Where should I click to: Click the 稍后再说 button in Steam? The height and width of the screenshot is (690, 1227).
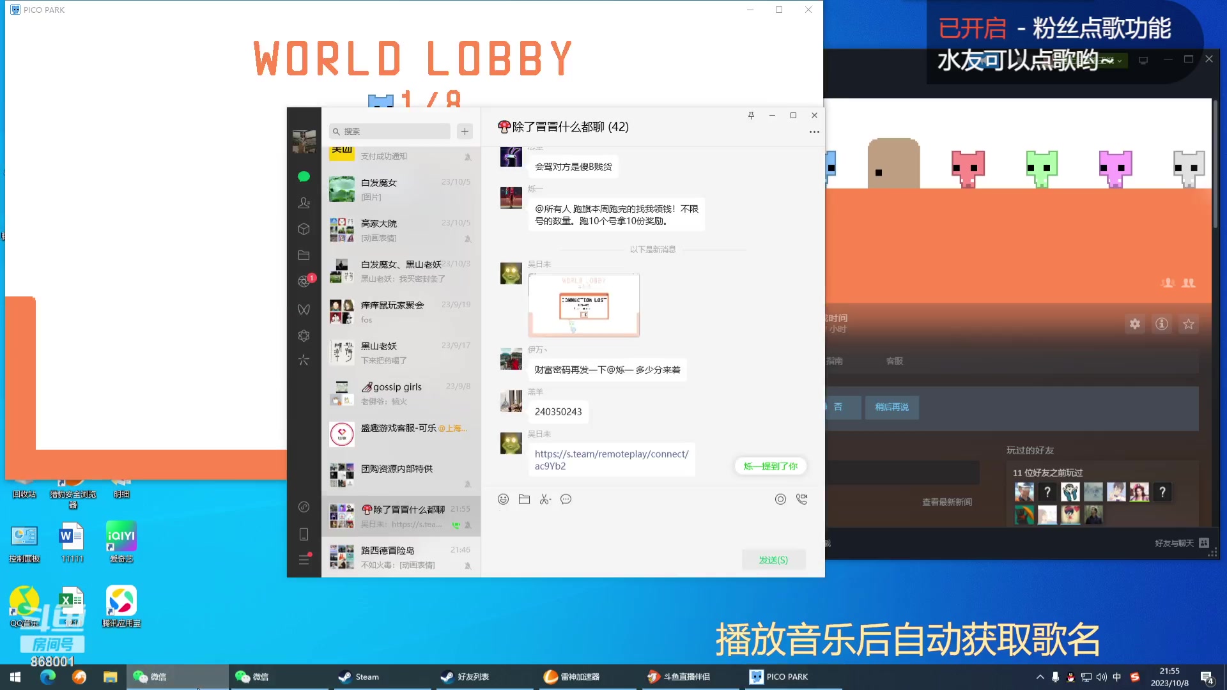[891, 407]
